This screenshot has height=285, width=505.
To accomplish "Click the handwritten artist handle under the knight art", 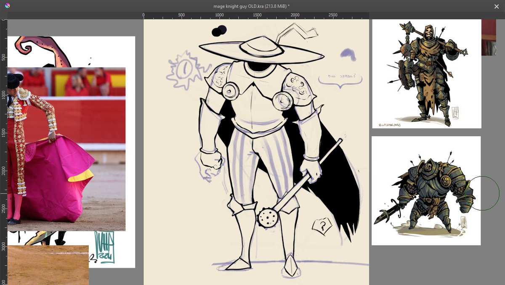I will 389,124.
